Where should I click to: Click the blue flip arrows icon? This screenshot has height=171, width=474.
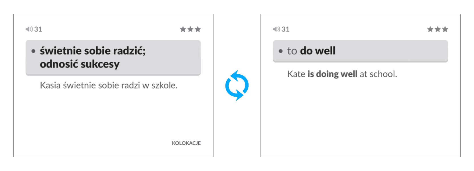pos(237,85)
